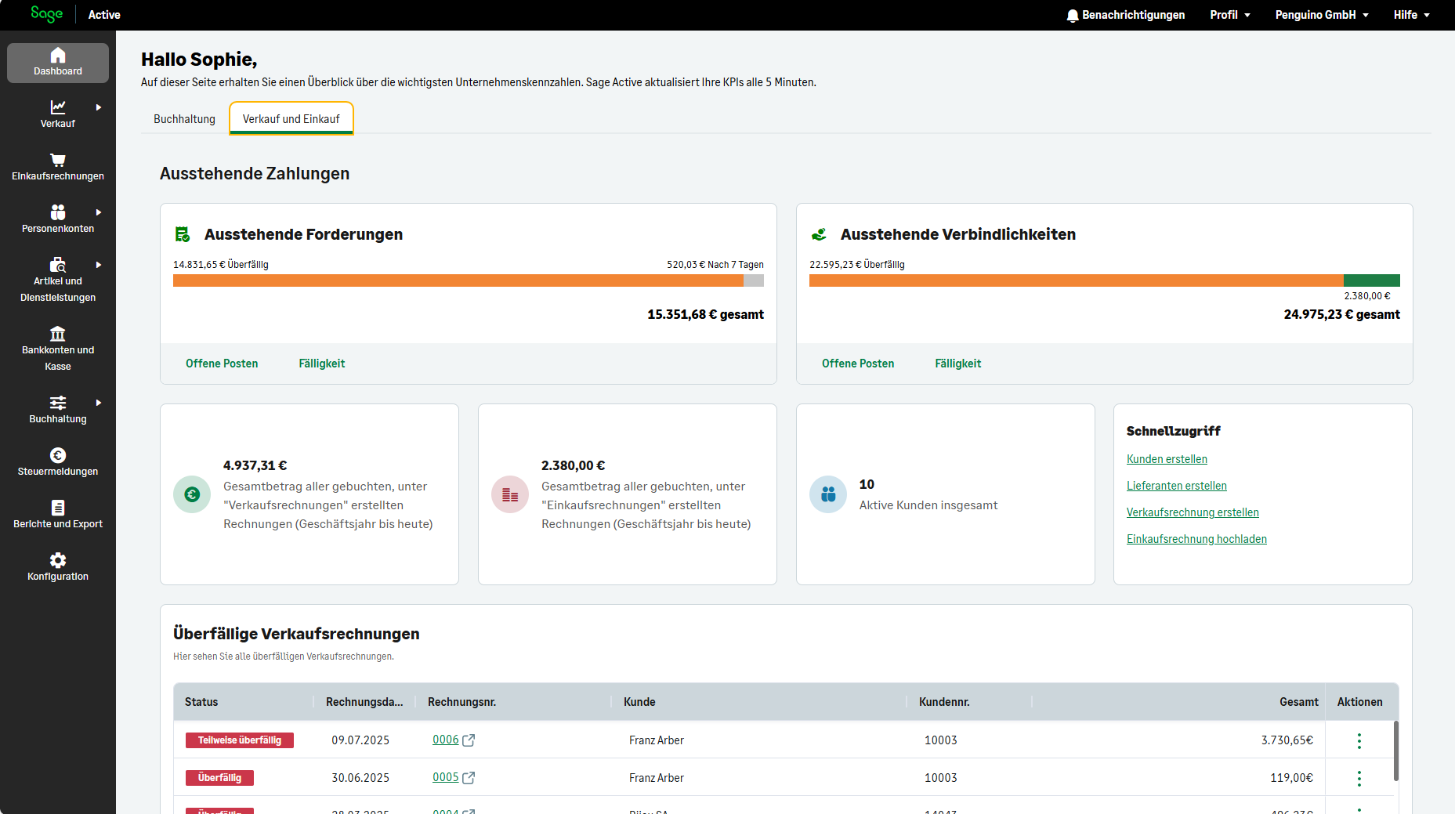
Task: Open the Profil dropdown
Action: click(1229, 15)
